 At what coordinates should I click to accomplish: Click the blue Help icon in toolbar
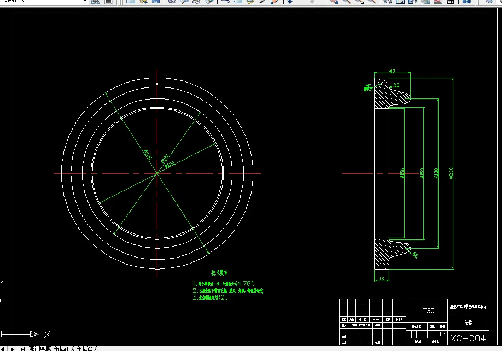tap(466, 2)
